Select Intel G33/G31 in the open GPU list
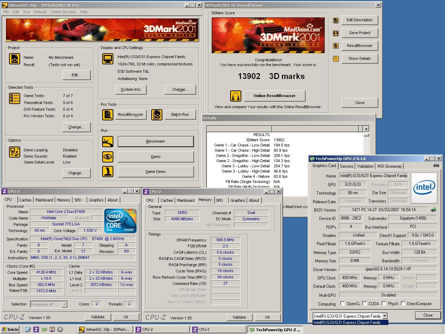Image resolution: width=445 pixels, height=334 pixels. (x=350, y=323)
